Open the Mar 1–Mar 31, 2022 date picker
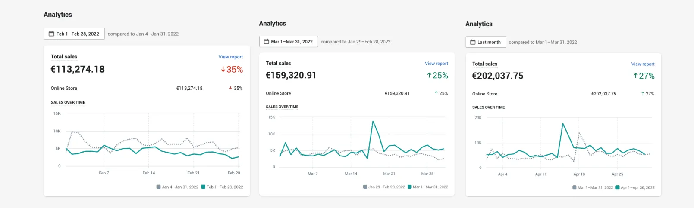Image resolution: width=694 pixels, height=208 pixels. click(289, 42)
